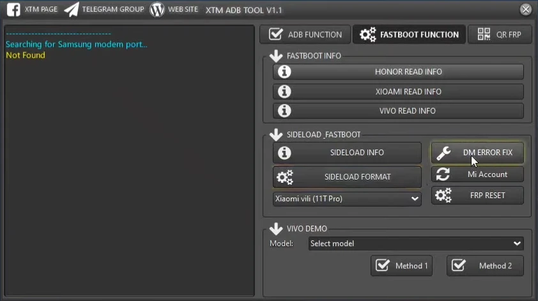Click the Telegram paper plane icon
Screen dimensions: 538x301
[x=72, y=10]
